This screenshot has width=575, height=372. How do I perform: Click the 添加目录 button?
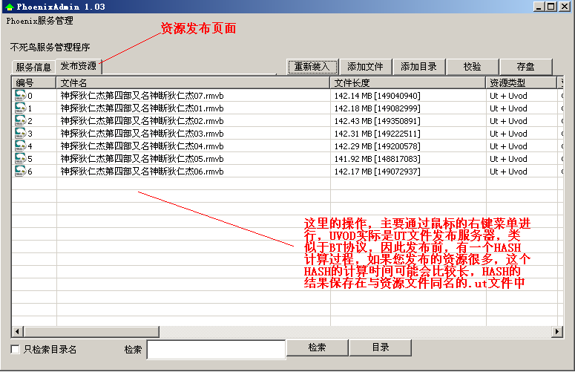pos(418,67)
